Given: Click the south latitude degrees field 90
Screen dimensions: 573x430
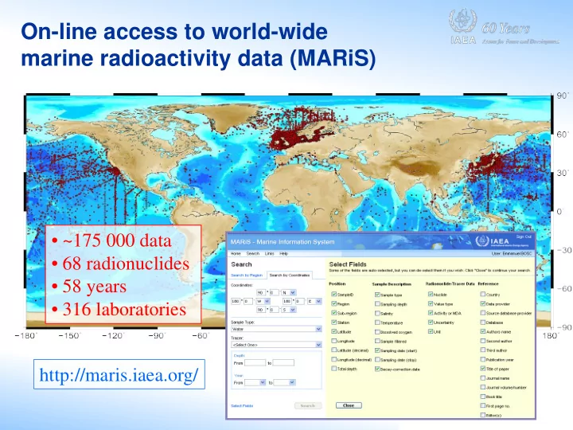Looking at the screenshot, I should (260, 310).
